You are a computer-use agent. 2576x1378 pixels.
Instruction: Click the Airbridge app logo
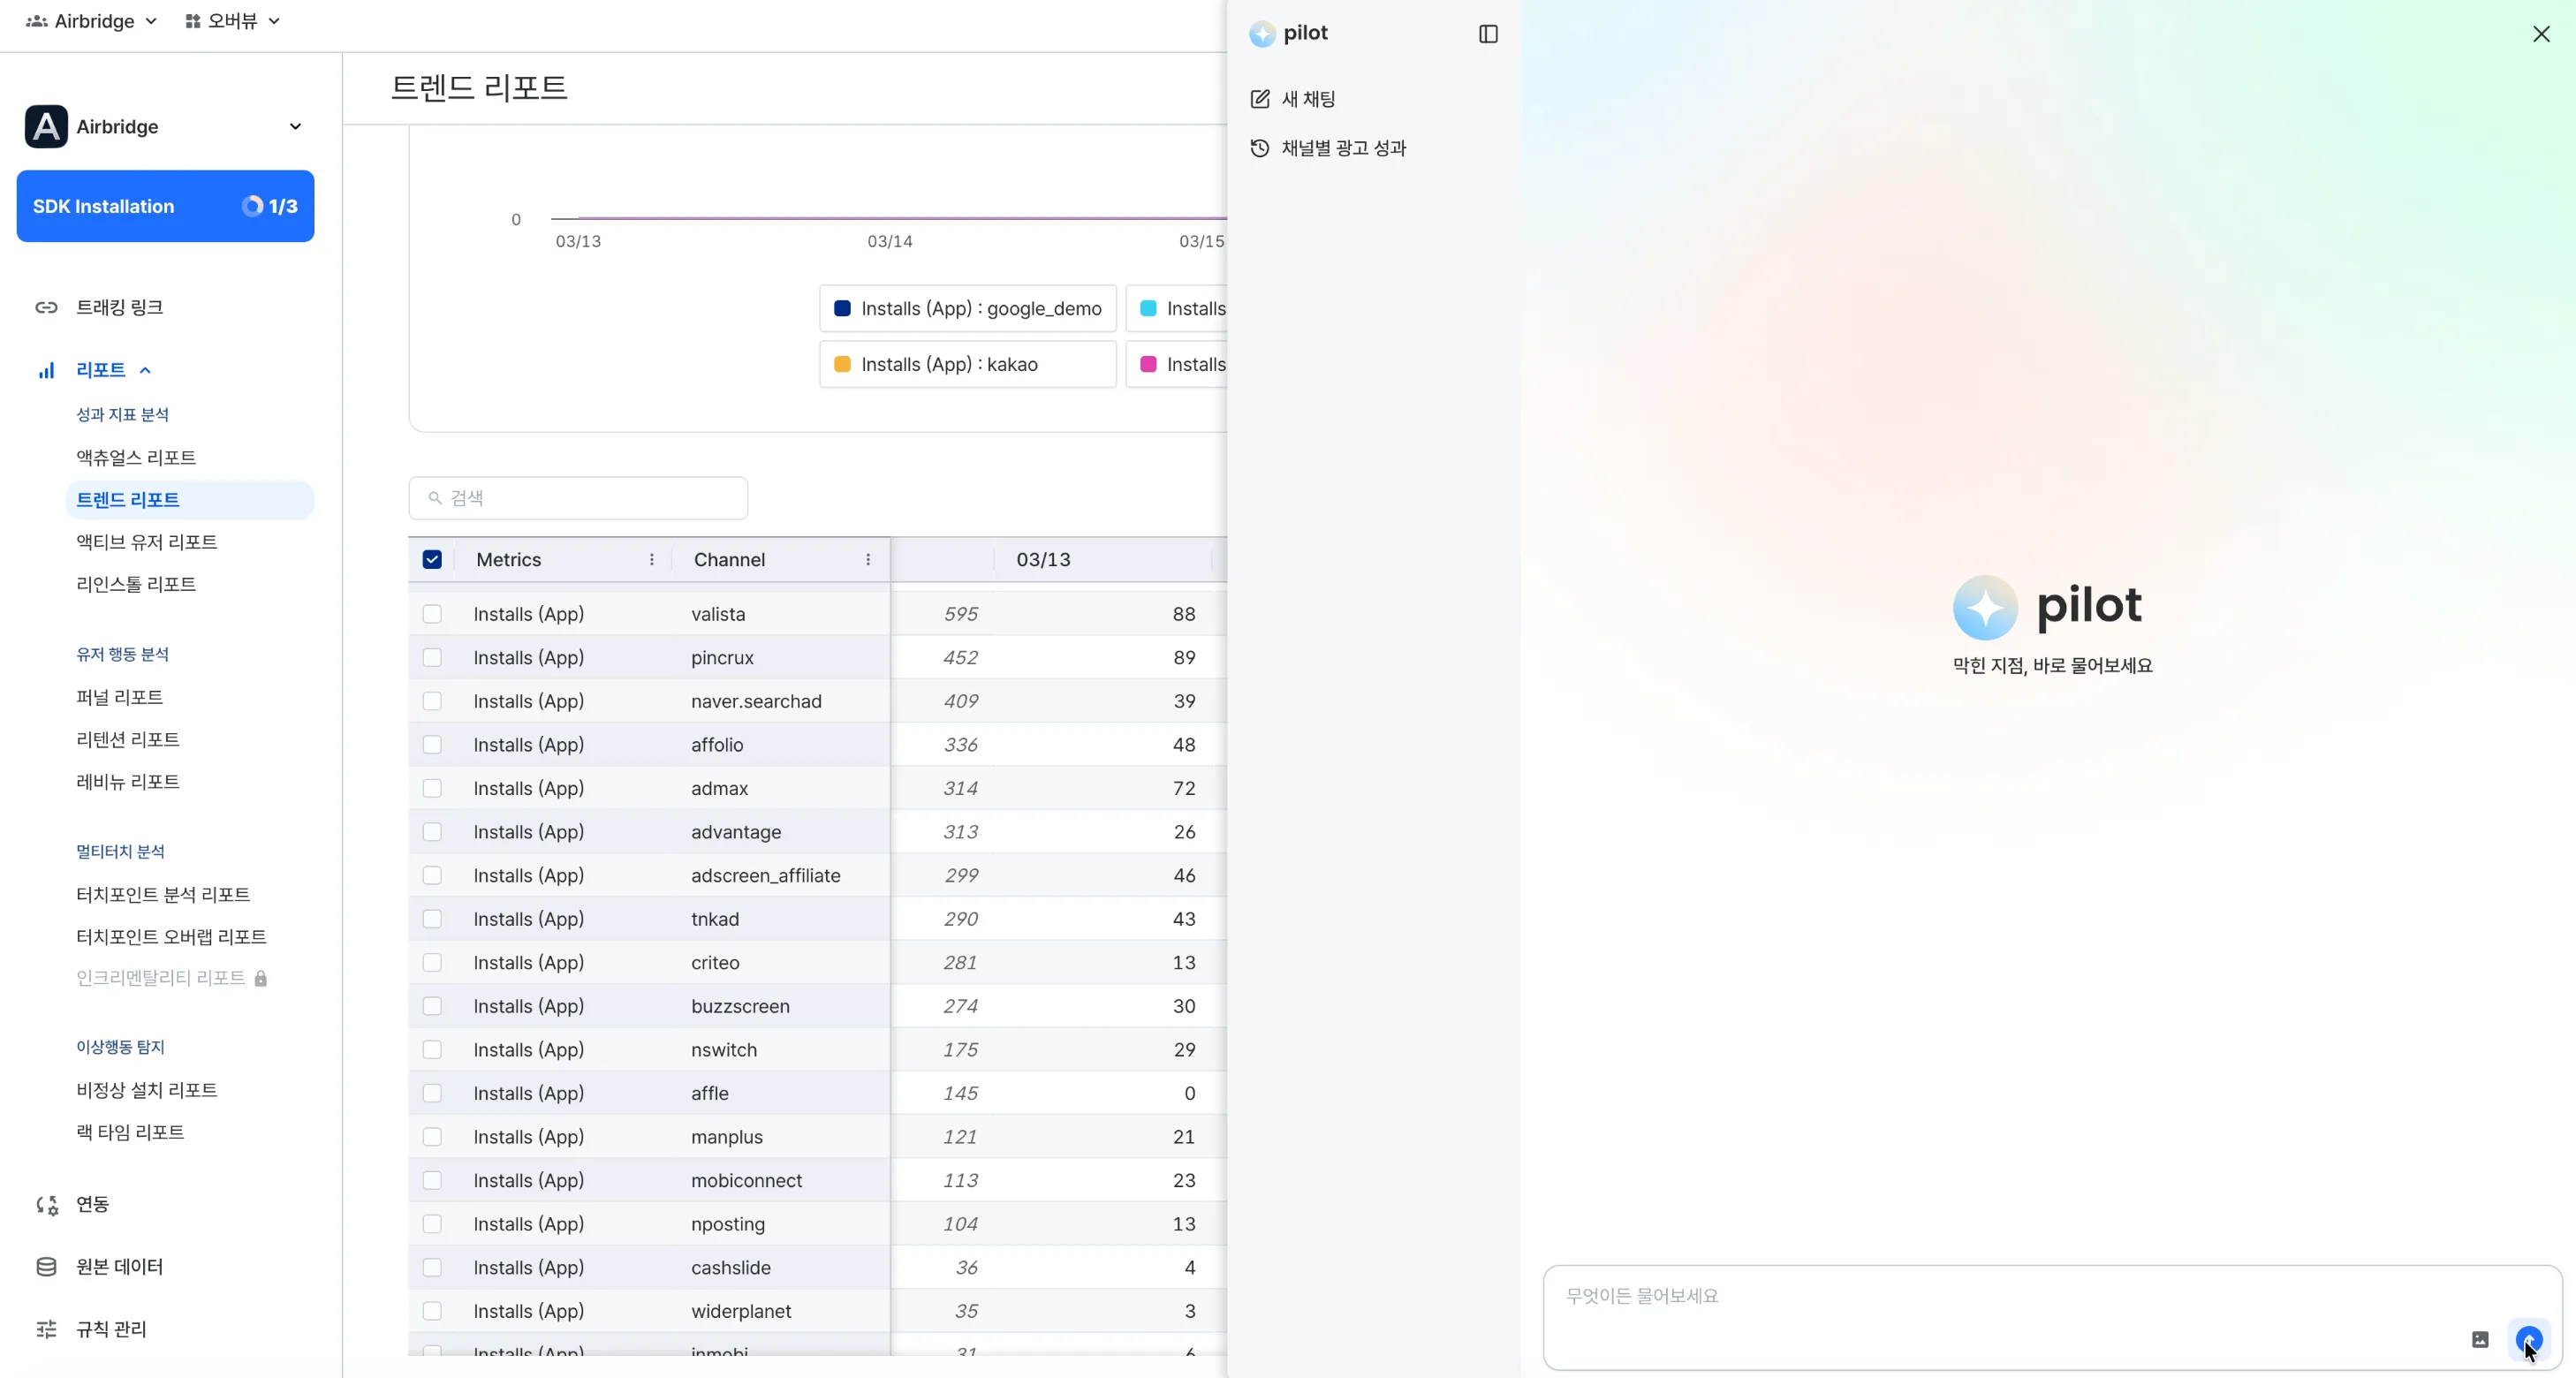pos(46,126)
